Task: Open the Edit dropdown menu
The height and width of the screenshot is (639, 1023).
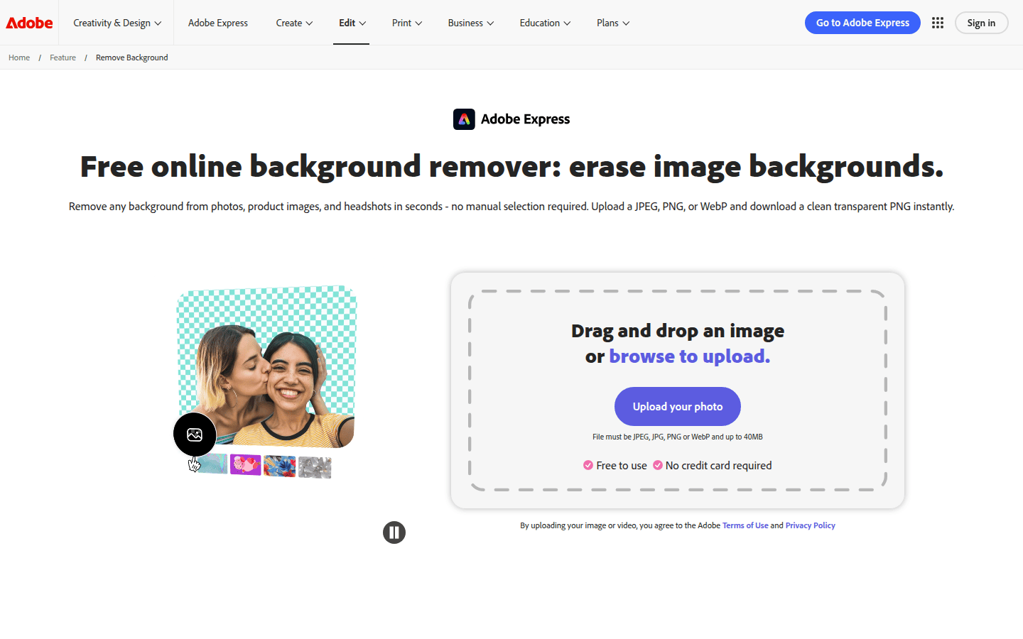Action: click(x=352, y=23)
